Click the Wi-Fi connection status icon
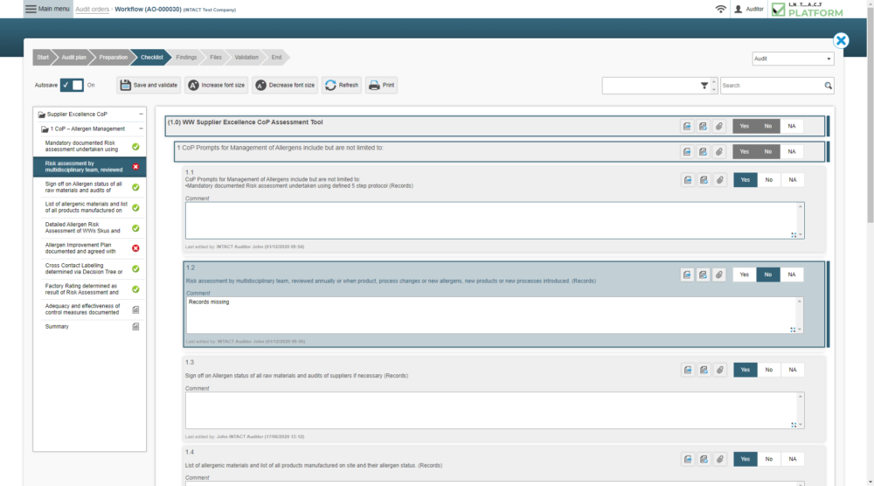The height and width of the screenshot is (486, 874). pyautogui.click(x=721, y=9)
